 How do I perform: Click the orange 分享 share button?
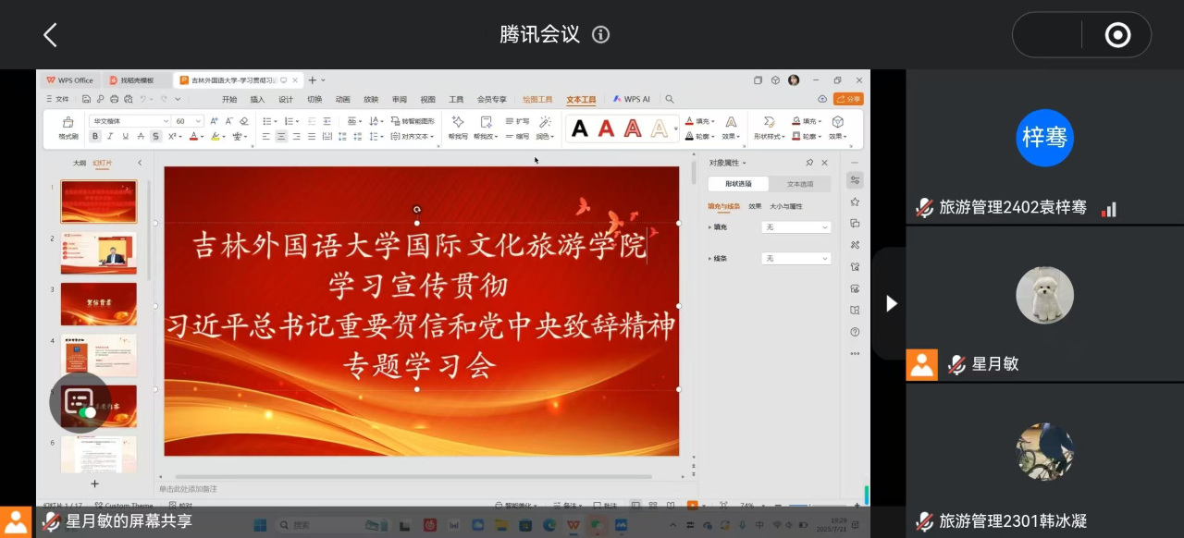tap(848, 99)
